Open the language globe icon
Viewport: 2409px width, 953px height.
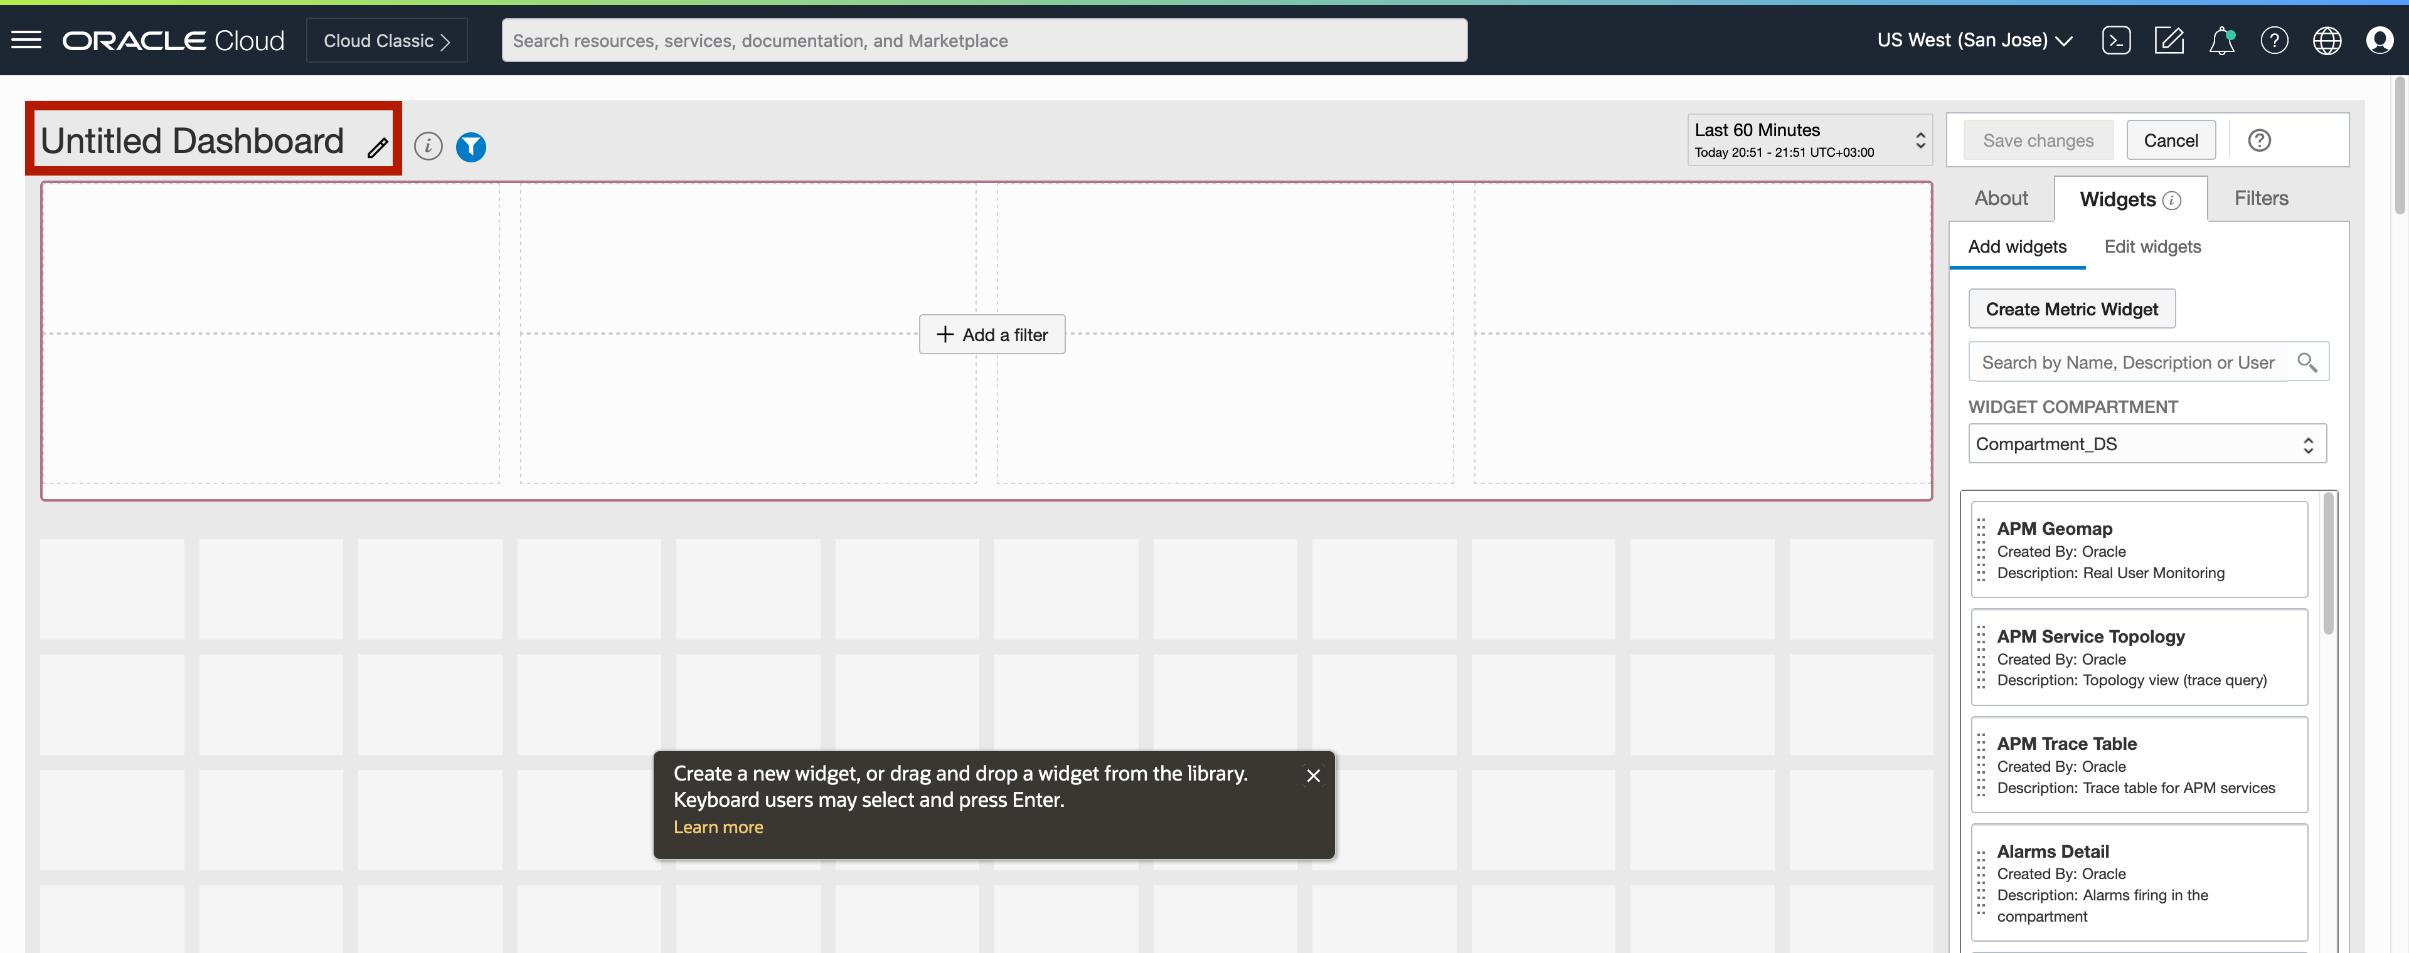[x=2327, y=40]
